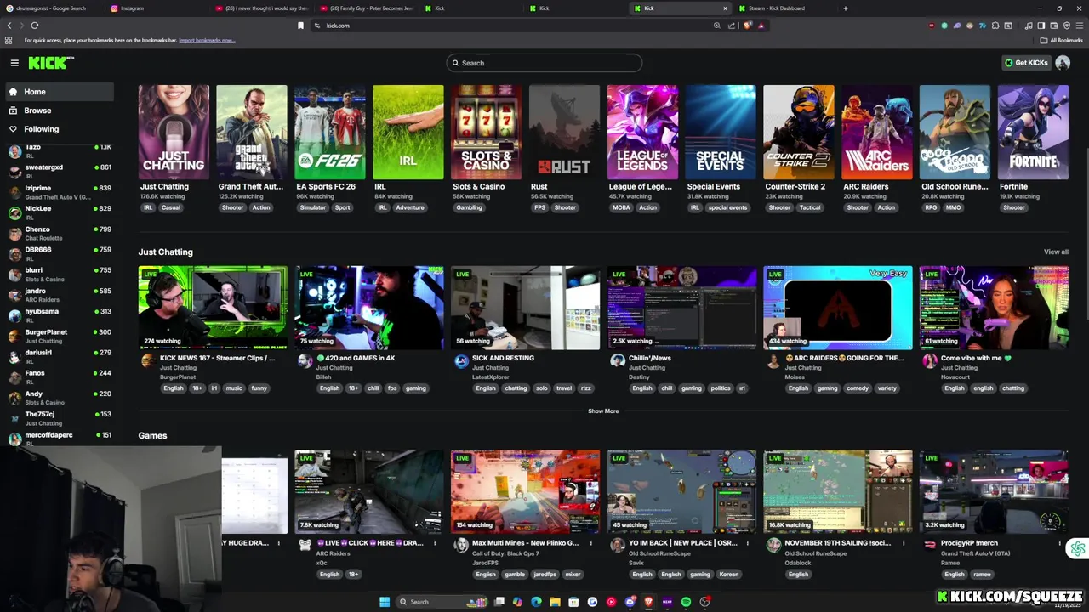Open the Special Events category card
Viewport: 1089px width, 612px height.
[x=721, y=133]
